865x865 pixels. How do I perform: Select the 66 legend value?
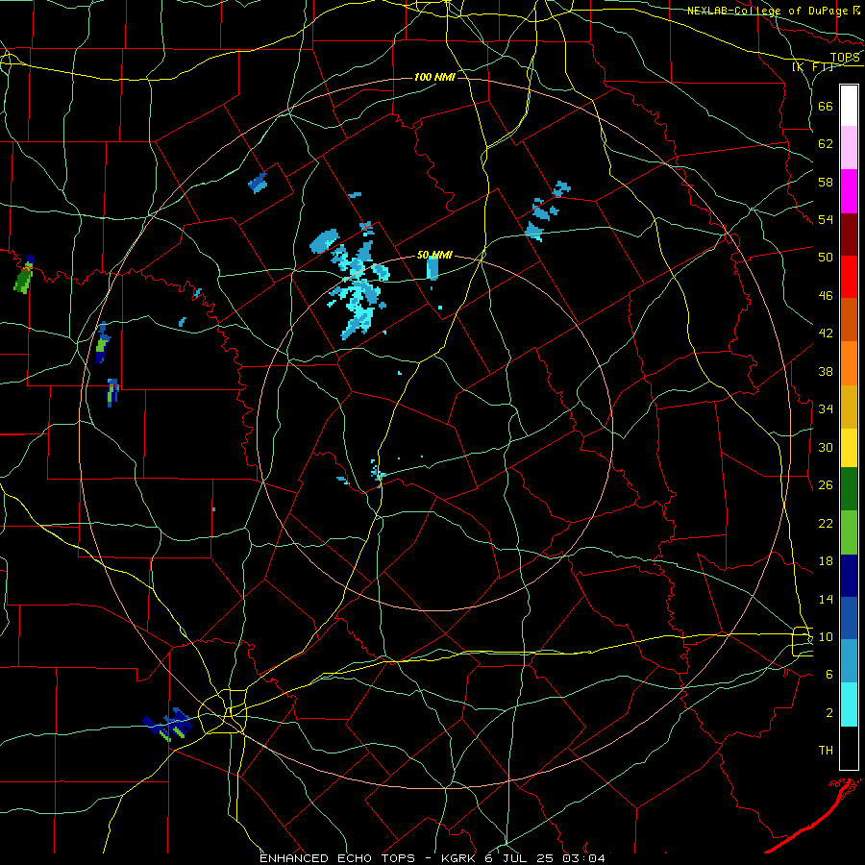(x=826, y=106)
